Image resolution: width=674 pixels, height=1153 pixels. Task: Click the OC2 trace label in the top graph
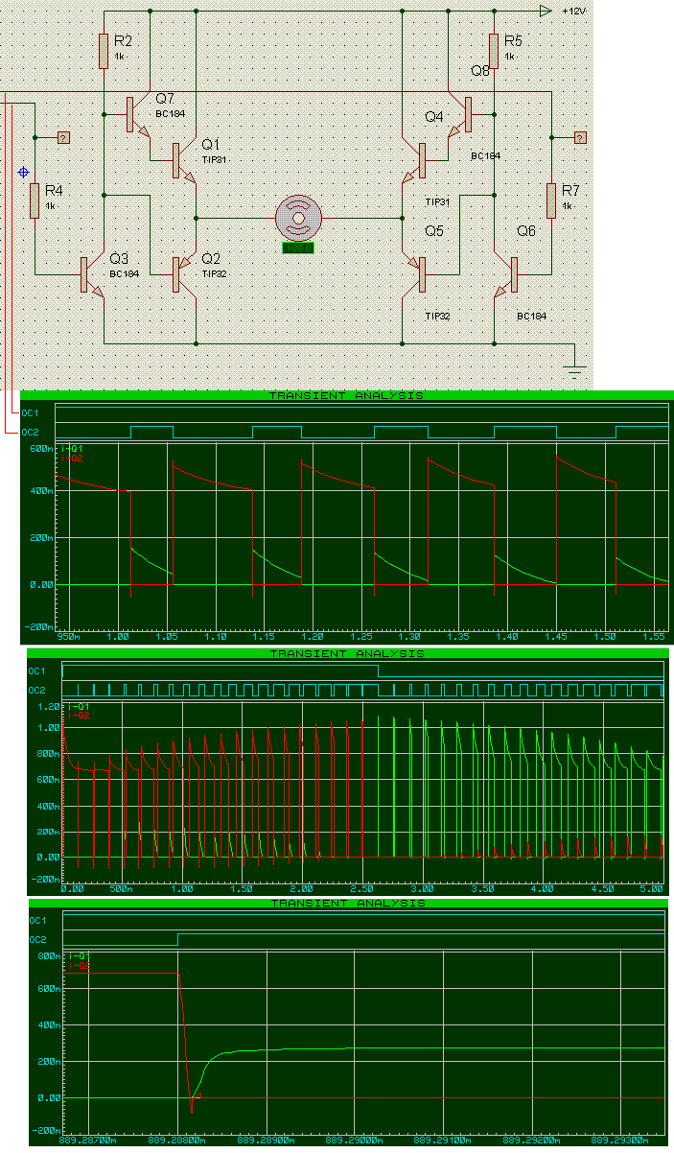click(31, 432)
